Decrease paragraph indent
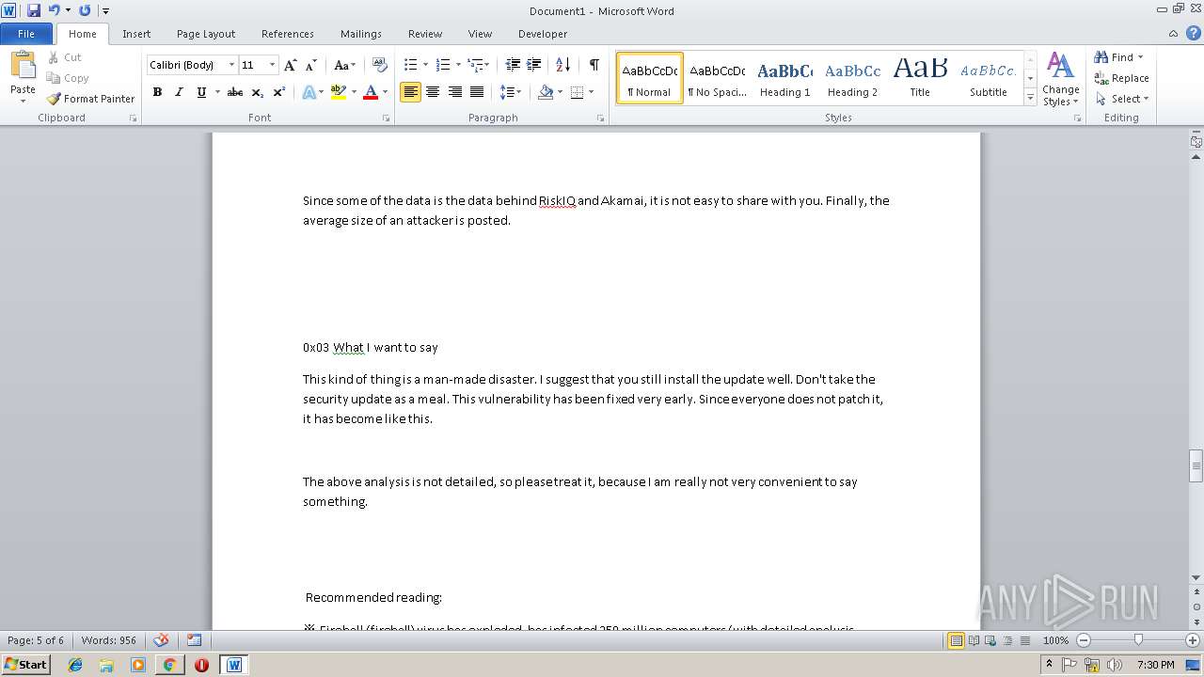Image resolution: width=1204 pixels, height=677 pixels. point(513,65)
